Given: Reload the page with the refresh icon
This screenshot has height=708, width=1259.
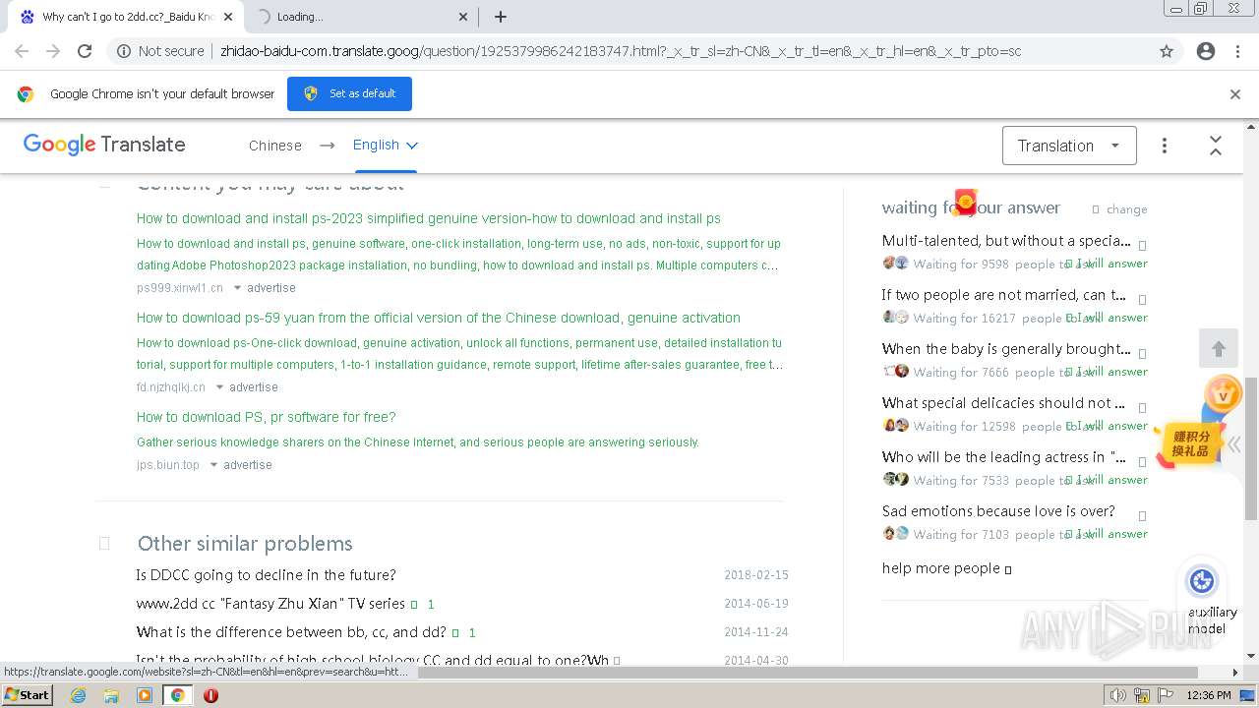Looking at the screenshot, I should (x=85, y=51).
